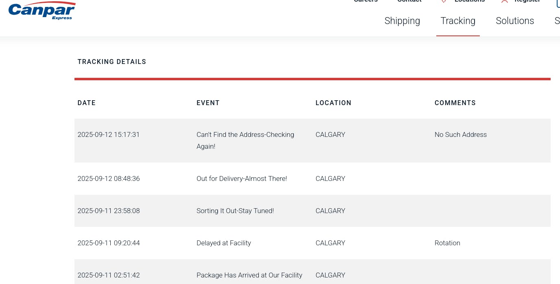The height and width of the screenshot is (284, 560).
Task: Click the TRACKING DETAILS heading
Action: tap(112, 62)
